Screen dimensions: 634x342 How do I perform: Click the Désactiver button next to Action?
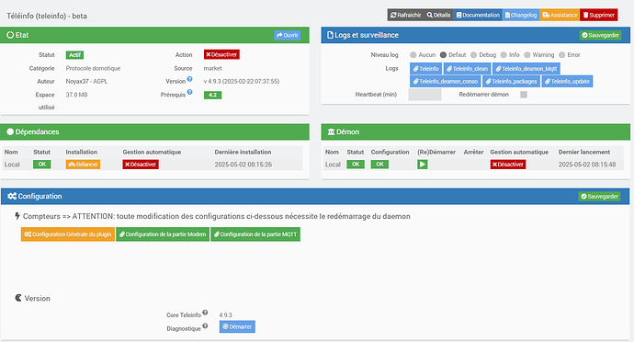(x=221, y=54)
